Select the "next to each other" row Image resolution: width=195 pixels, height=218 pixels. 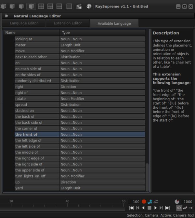pyautogui.click(x=80, y=57)
